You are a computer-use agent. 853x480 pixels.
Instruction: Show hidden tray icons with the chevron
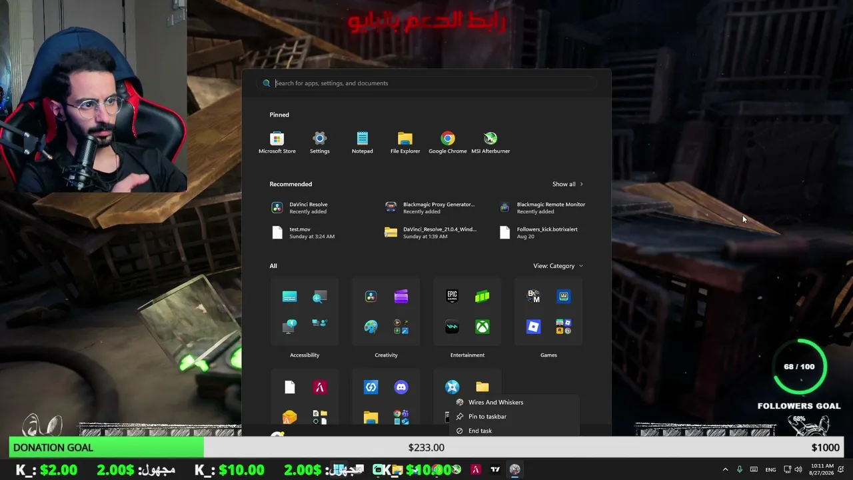click(725, 469)
